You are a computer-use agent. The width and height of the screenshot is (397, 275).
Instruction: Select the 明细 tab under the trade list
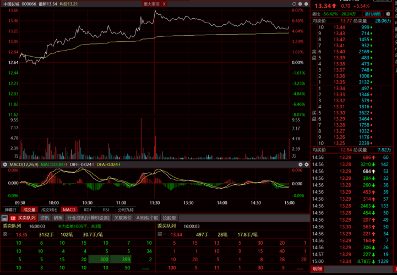click(x=317, y=269)
